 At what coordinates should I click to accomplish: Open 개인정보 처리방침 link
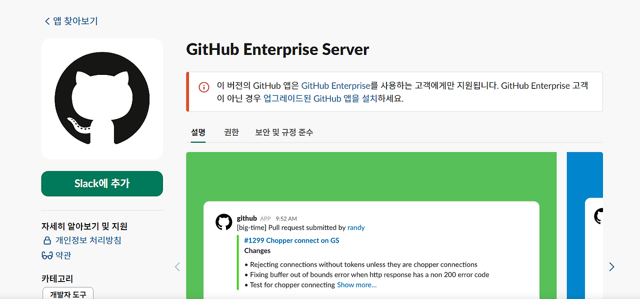pyautogui.click(x=88, y=240)
